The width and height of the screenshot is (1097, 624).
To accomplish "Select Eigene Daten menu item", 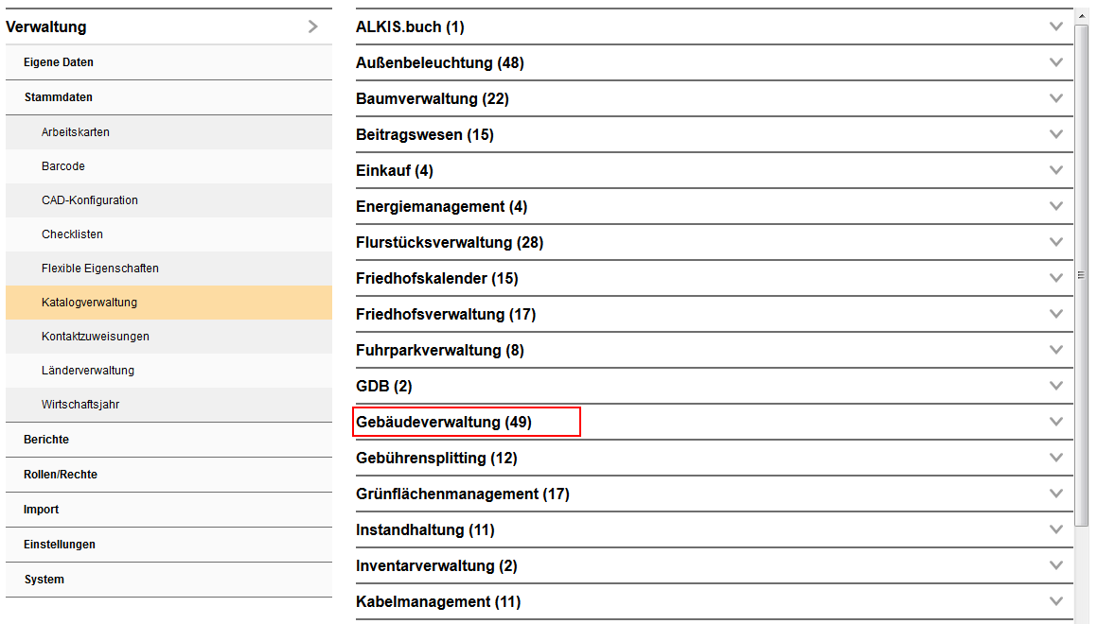I will click(59, 62).
